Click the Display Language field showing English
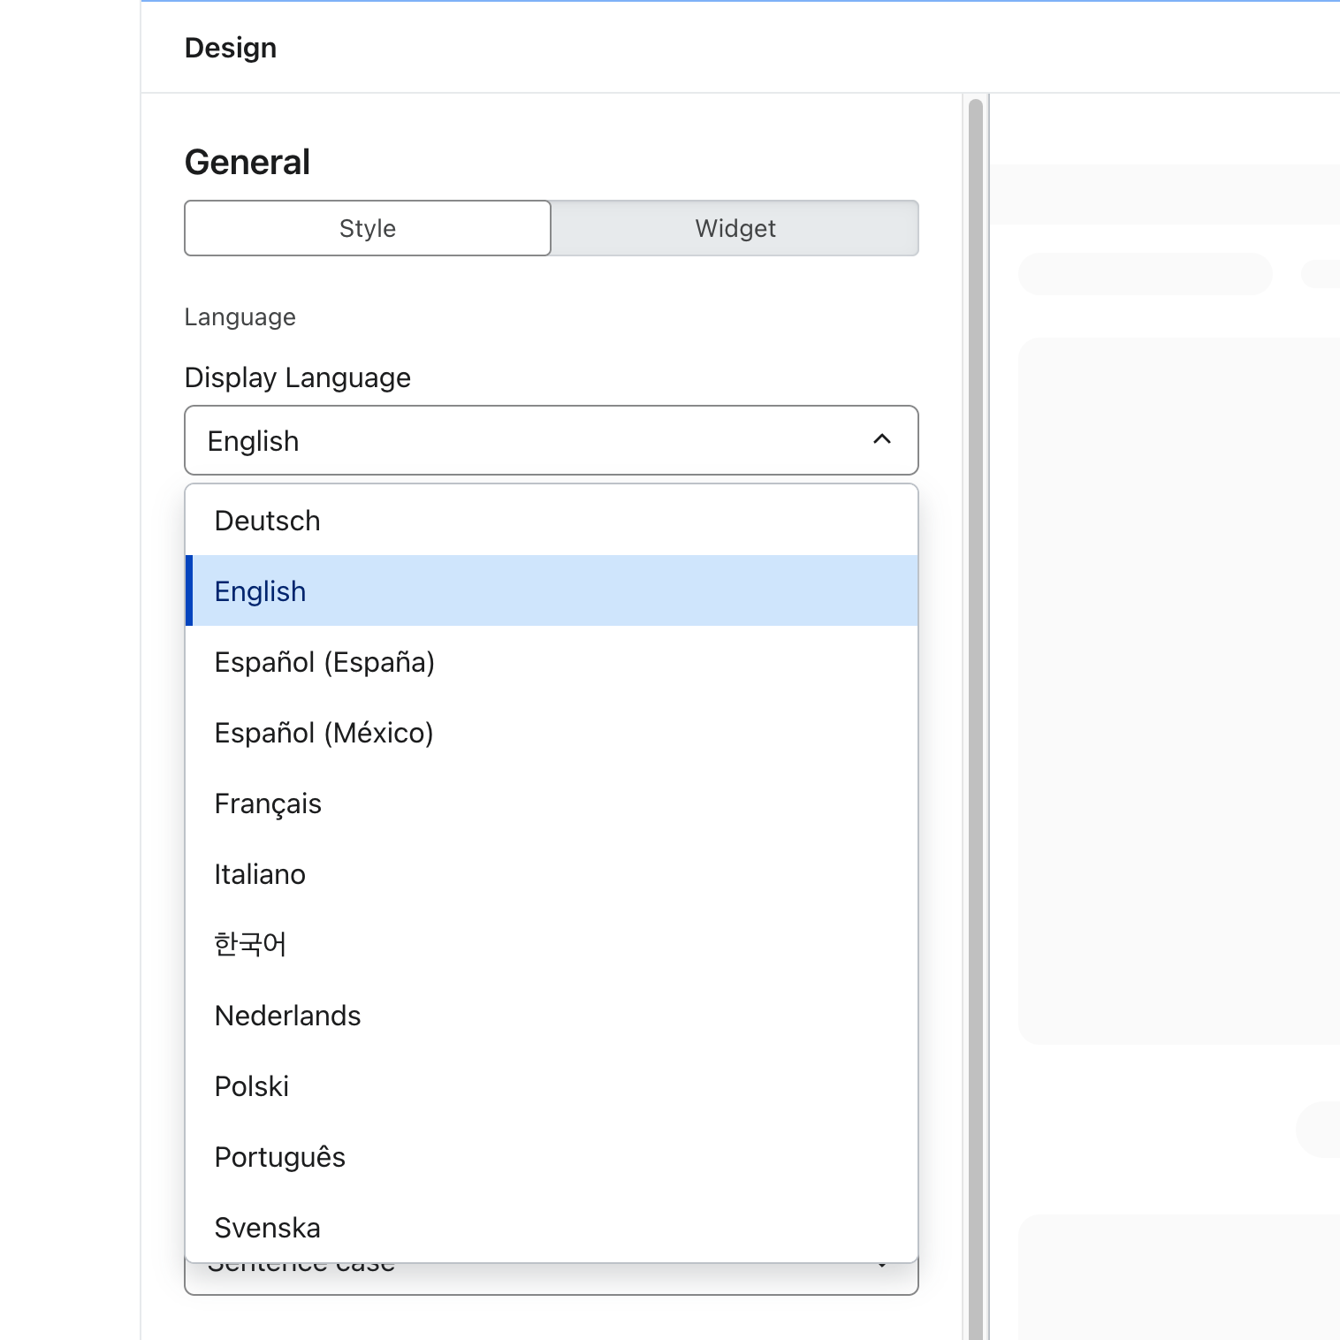Viewport: 1340px width, 1340px height. pyautogui.click(x=530, y=440)
